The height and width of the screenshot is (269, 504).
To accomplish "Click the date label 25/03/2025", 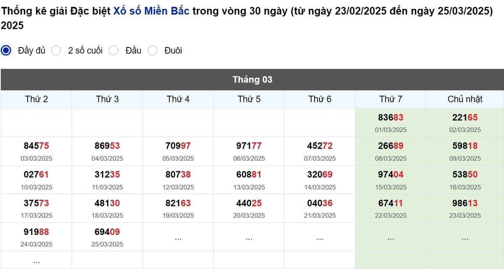I will point(107,244).
